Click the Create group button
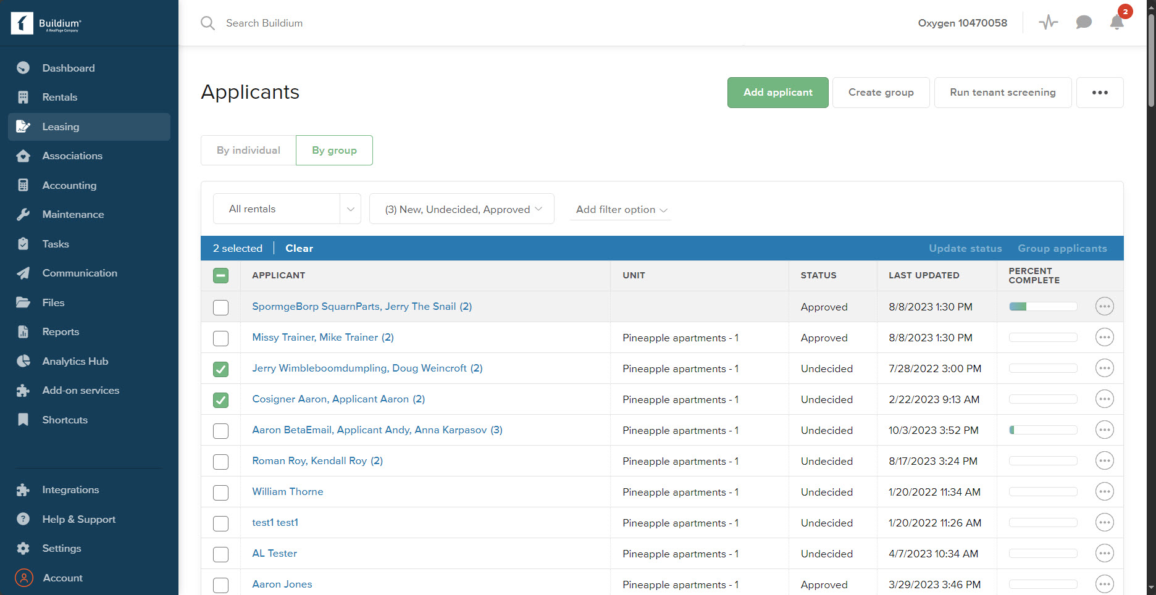This screenshot has width=1156, height=595. [881, 93]
